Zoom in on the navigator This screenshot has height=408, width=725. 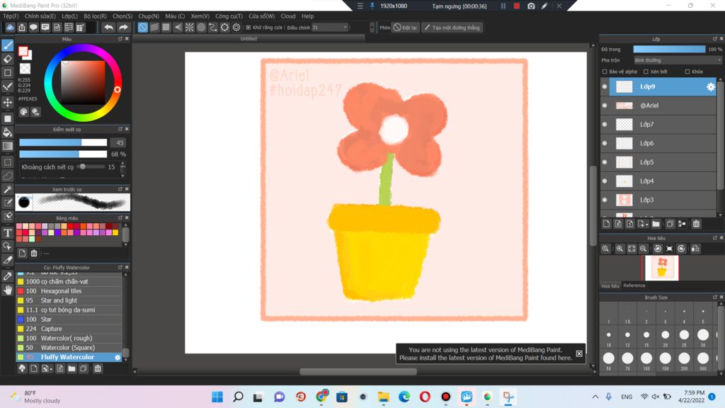(x=620, y=249)
